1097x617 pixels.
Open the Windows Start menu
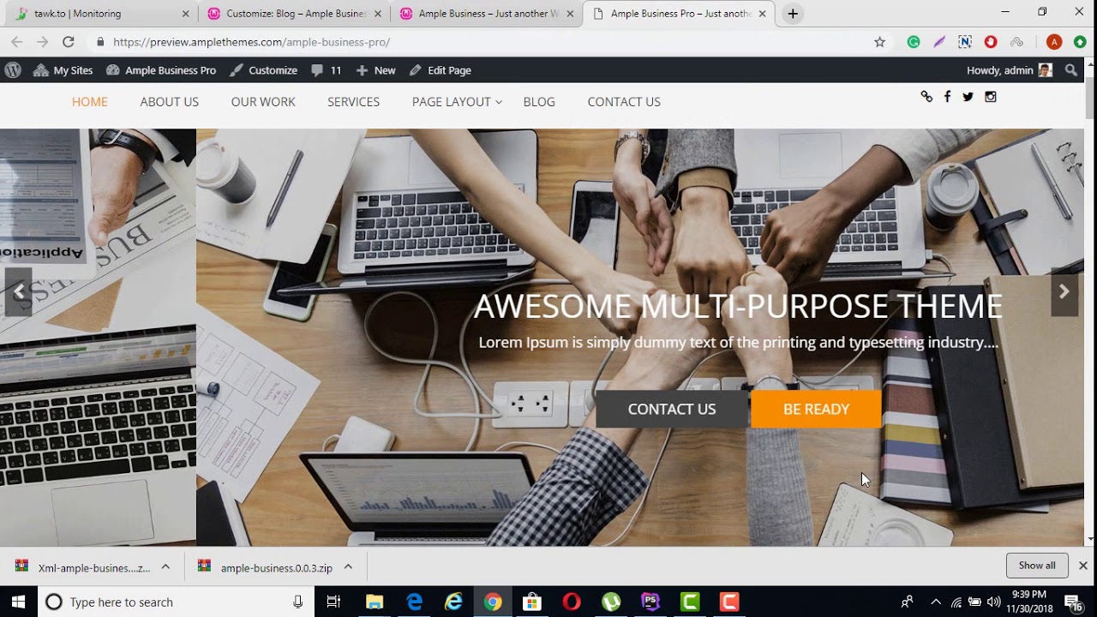coord(18,602)
